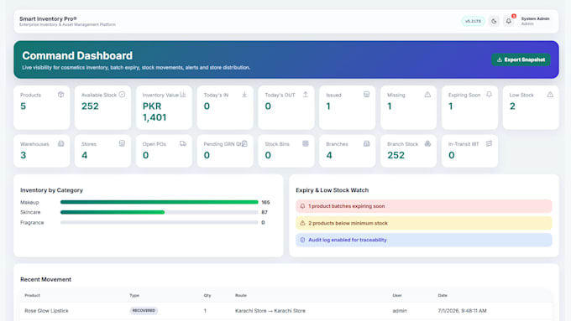The height and width of the screenshot is (321, 571).
Task: Click the 'Karachi Store → Karachi Store' route
Action: coord(270,311)
